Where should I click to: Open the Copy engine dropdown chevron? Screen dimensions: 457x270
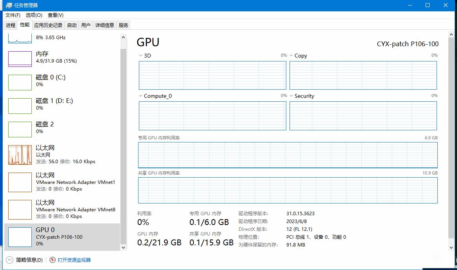(x=291, y=56)
